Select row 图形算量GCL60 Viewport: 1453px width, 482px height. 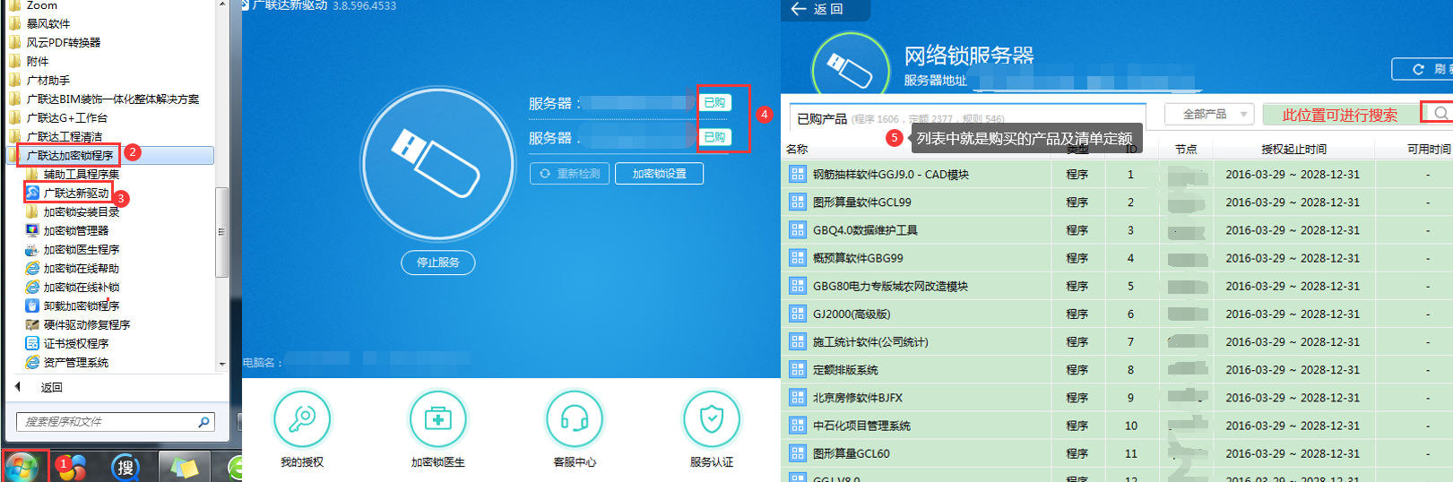(x=1117, y=453)
